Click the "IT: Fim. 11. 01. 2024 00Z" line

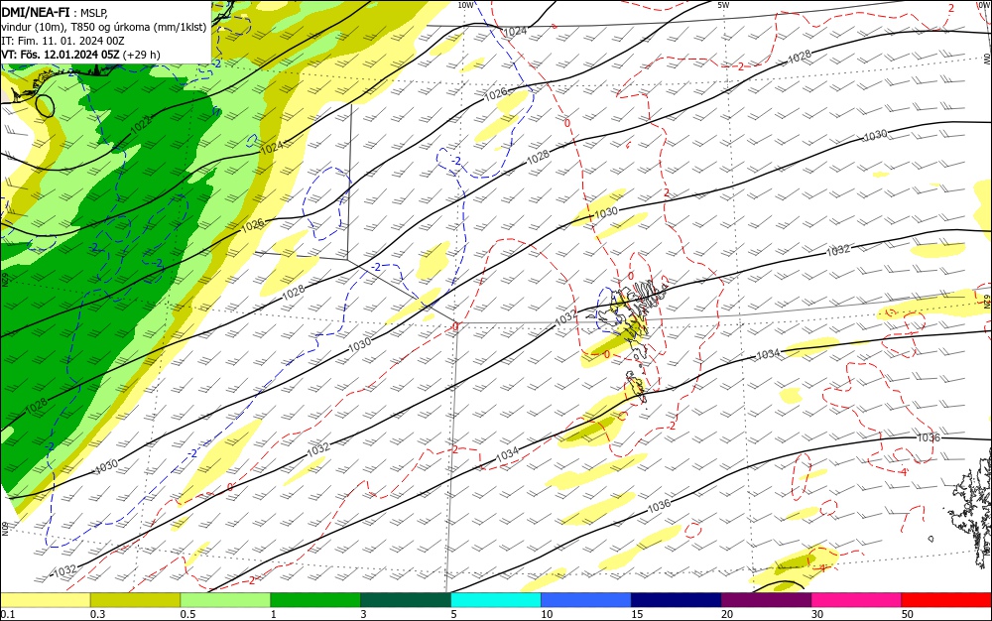coord(62,41)
